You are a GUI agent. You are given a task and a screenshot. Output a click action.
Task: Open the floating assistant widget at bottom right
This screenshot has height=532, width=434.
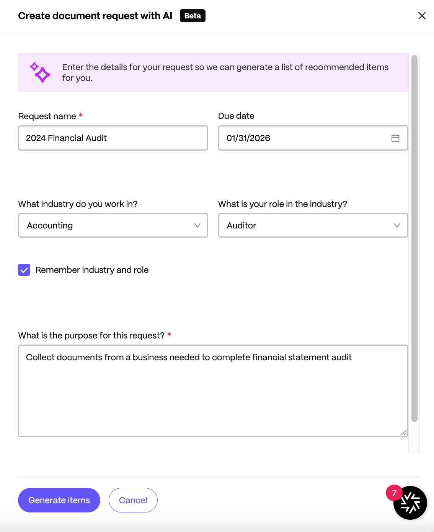[410, 503]
